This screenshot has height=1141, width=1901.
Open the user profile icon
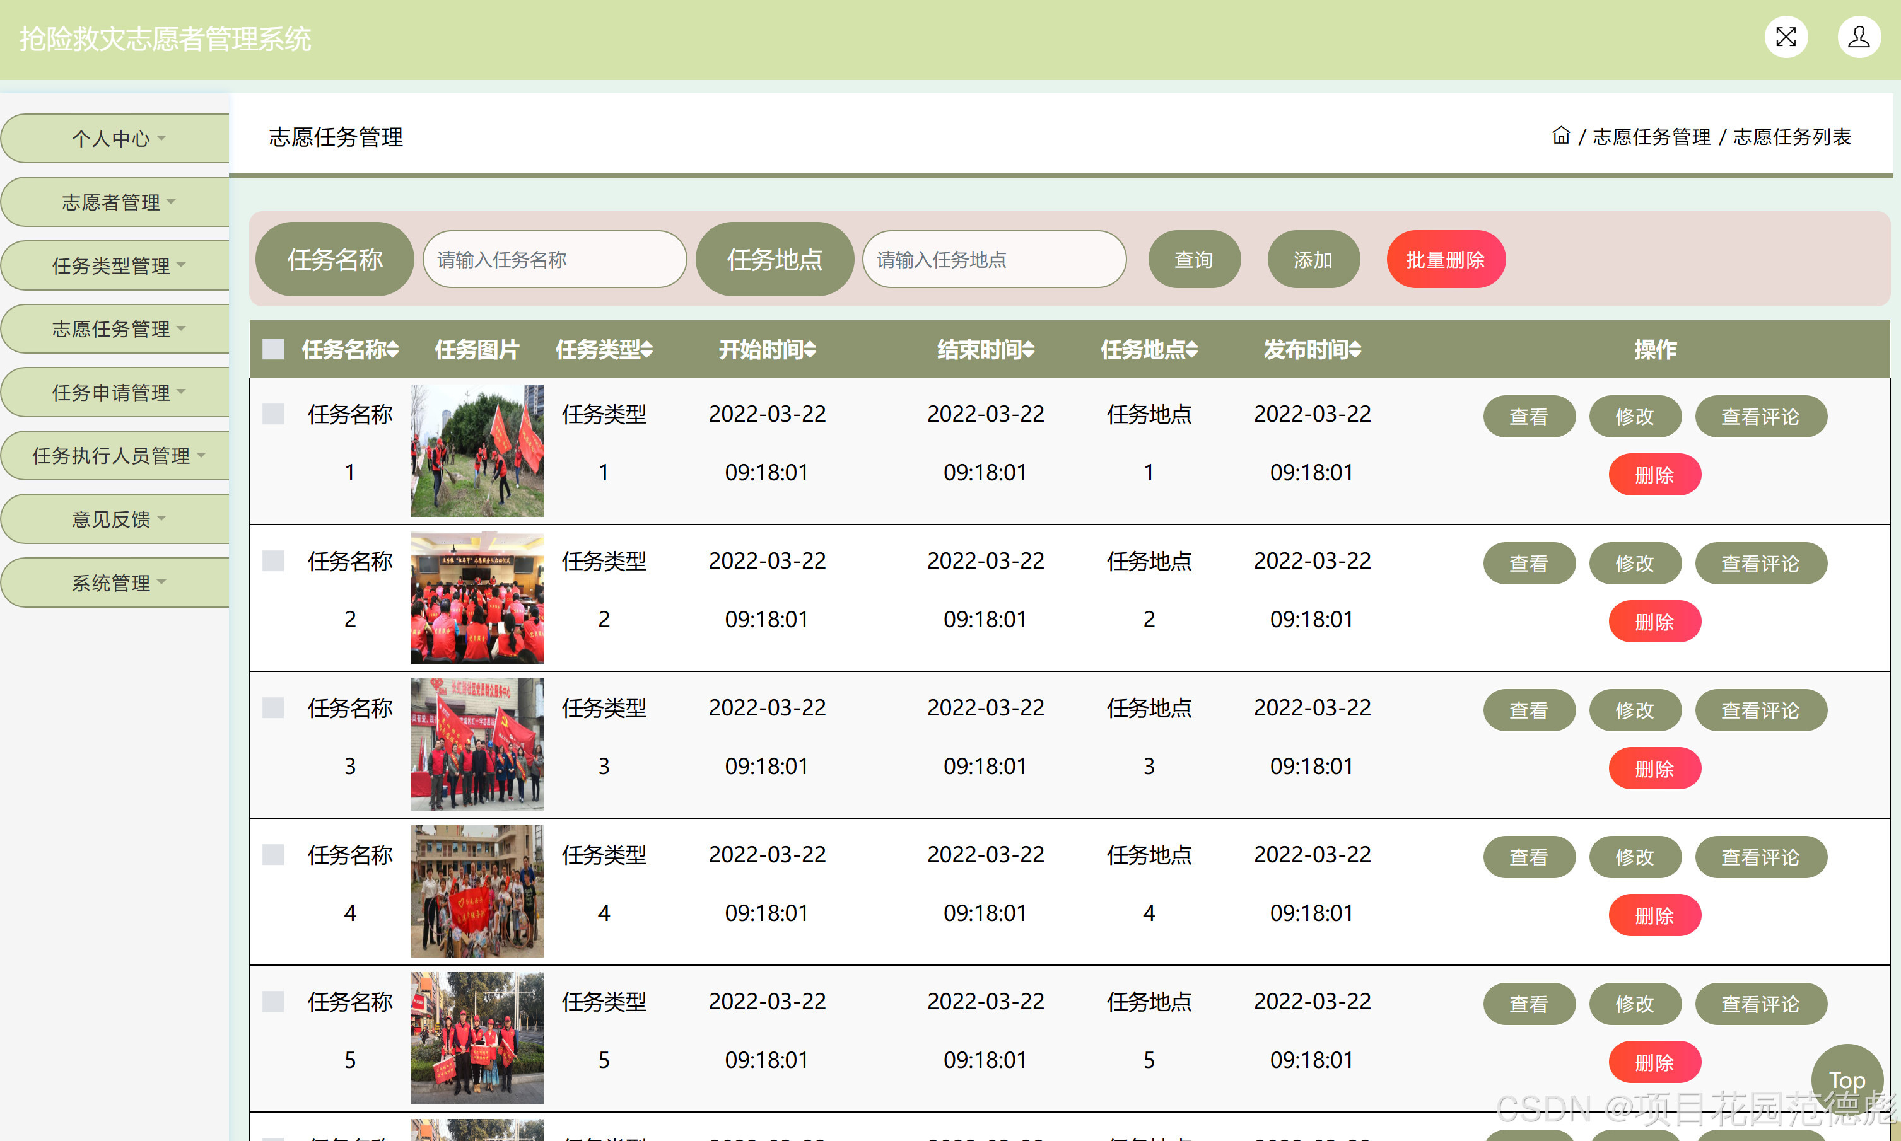(x=1859, y=37)
